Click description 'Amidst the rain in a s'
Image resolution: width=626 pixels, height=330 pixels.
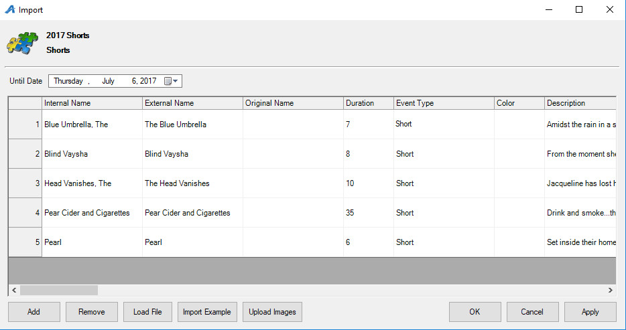click(x=580, y=125)
